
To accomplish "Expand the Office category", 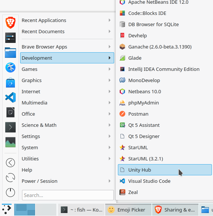I will click(x=67, y=114).
